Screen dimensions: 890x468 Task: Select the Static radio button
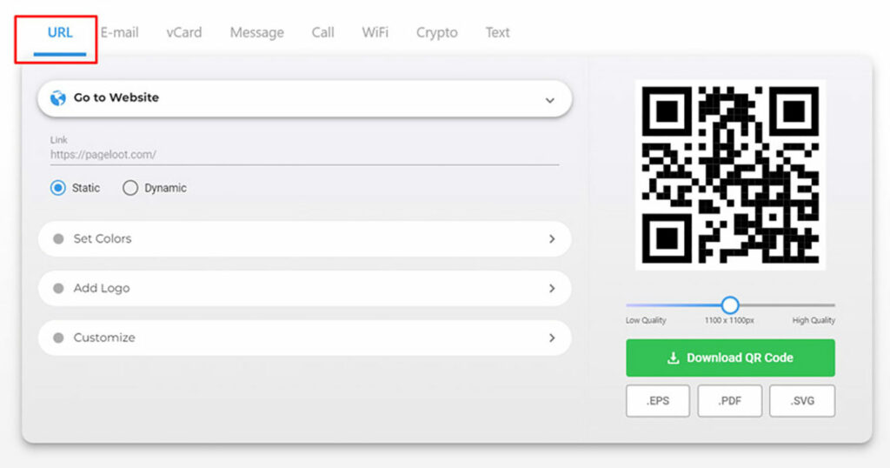tap(58, 188)
